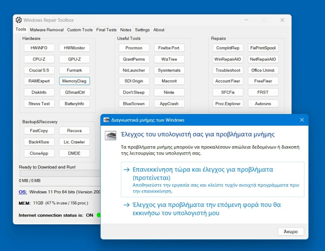Run CPU-Z
325x251 pixels.
click(x=39, y=59)
